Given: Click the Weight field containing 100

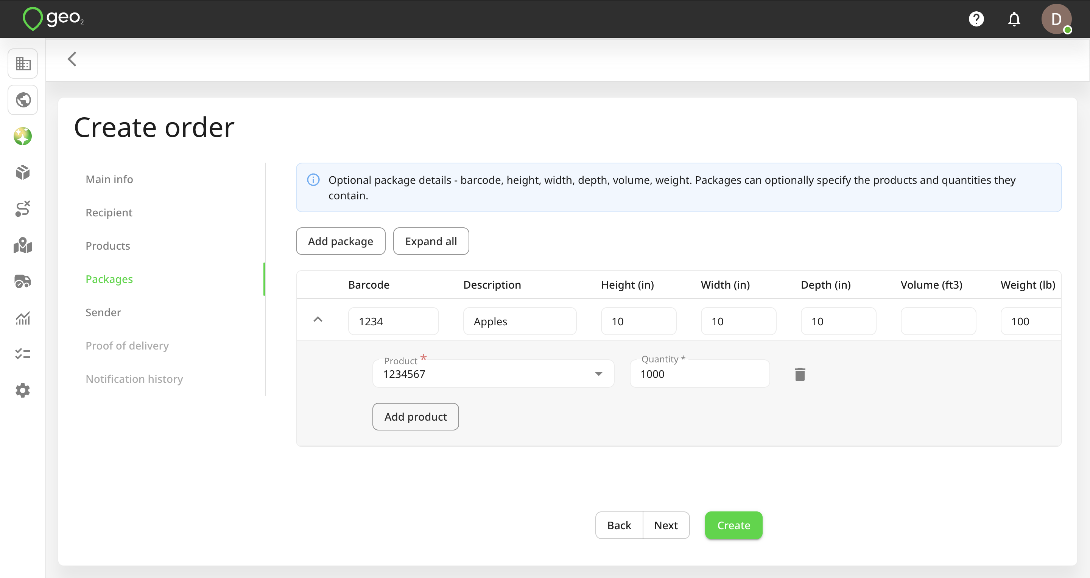Looking at the screenshot, I should pos(1031,322).
